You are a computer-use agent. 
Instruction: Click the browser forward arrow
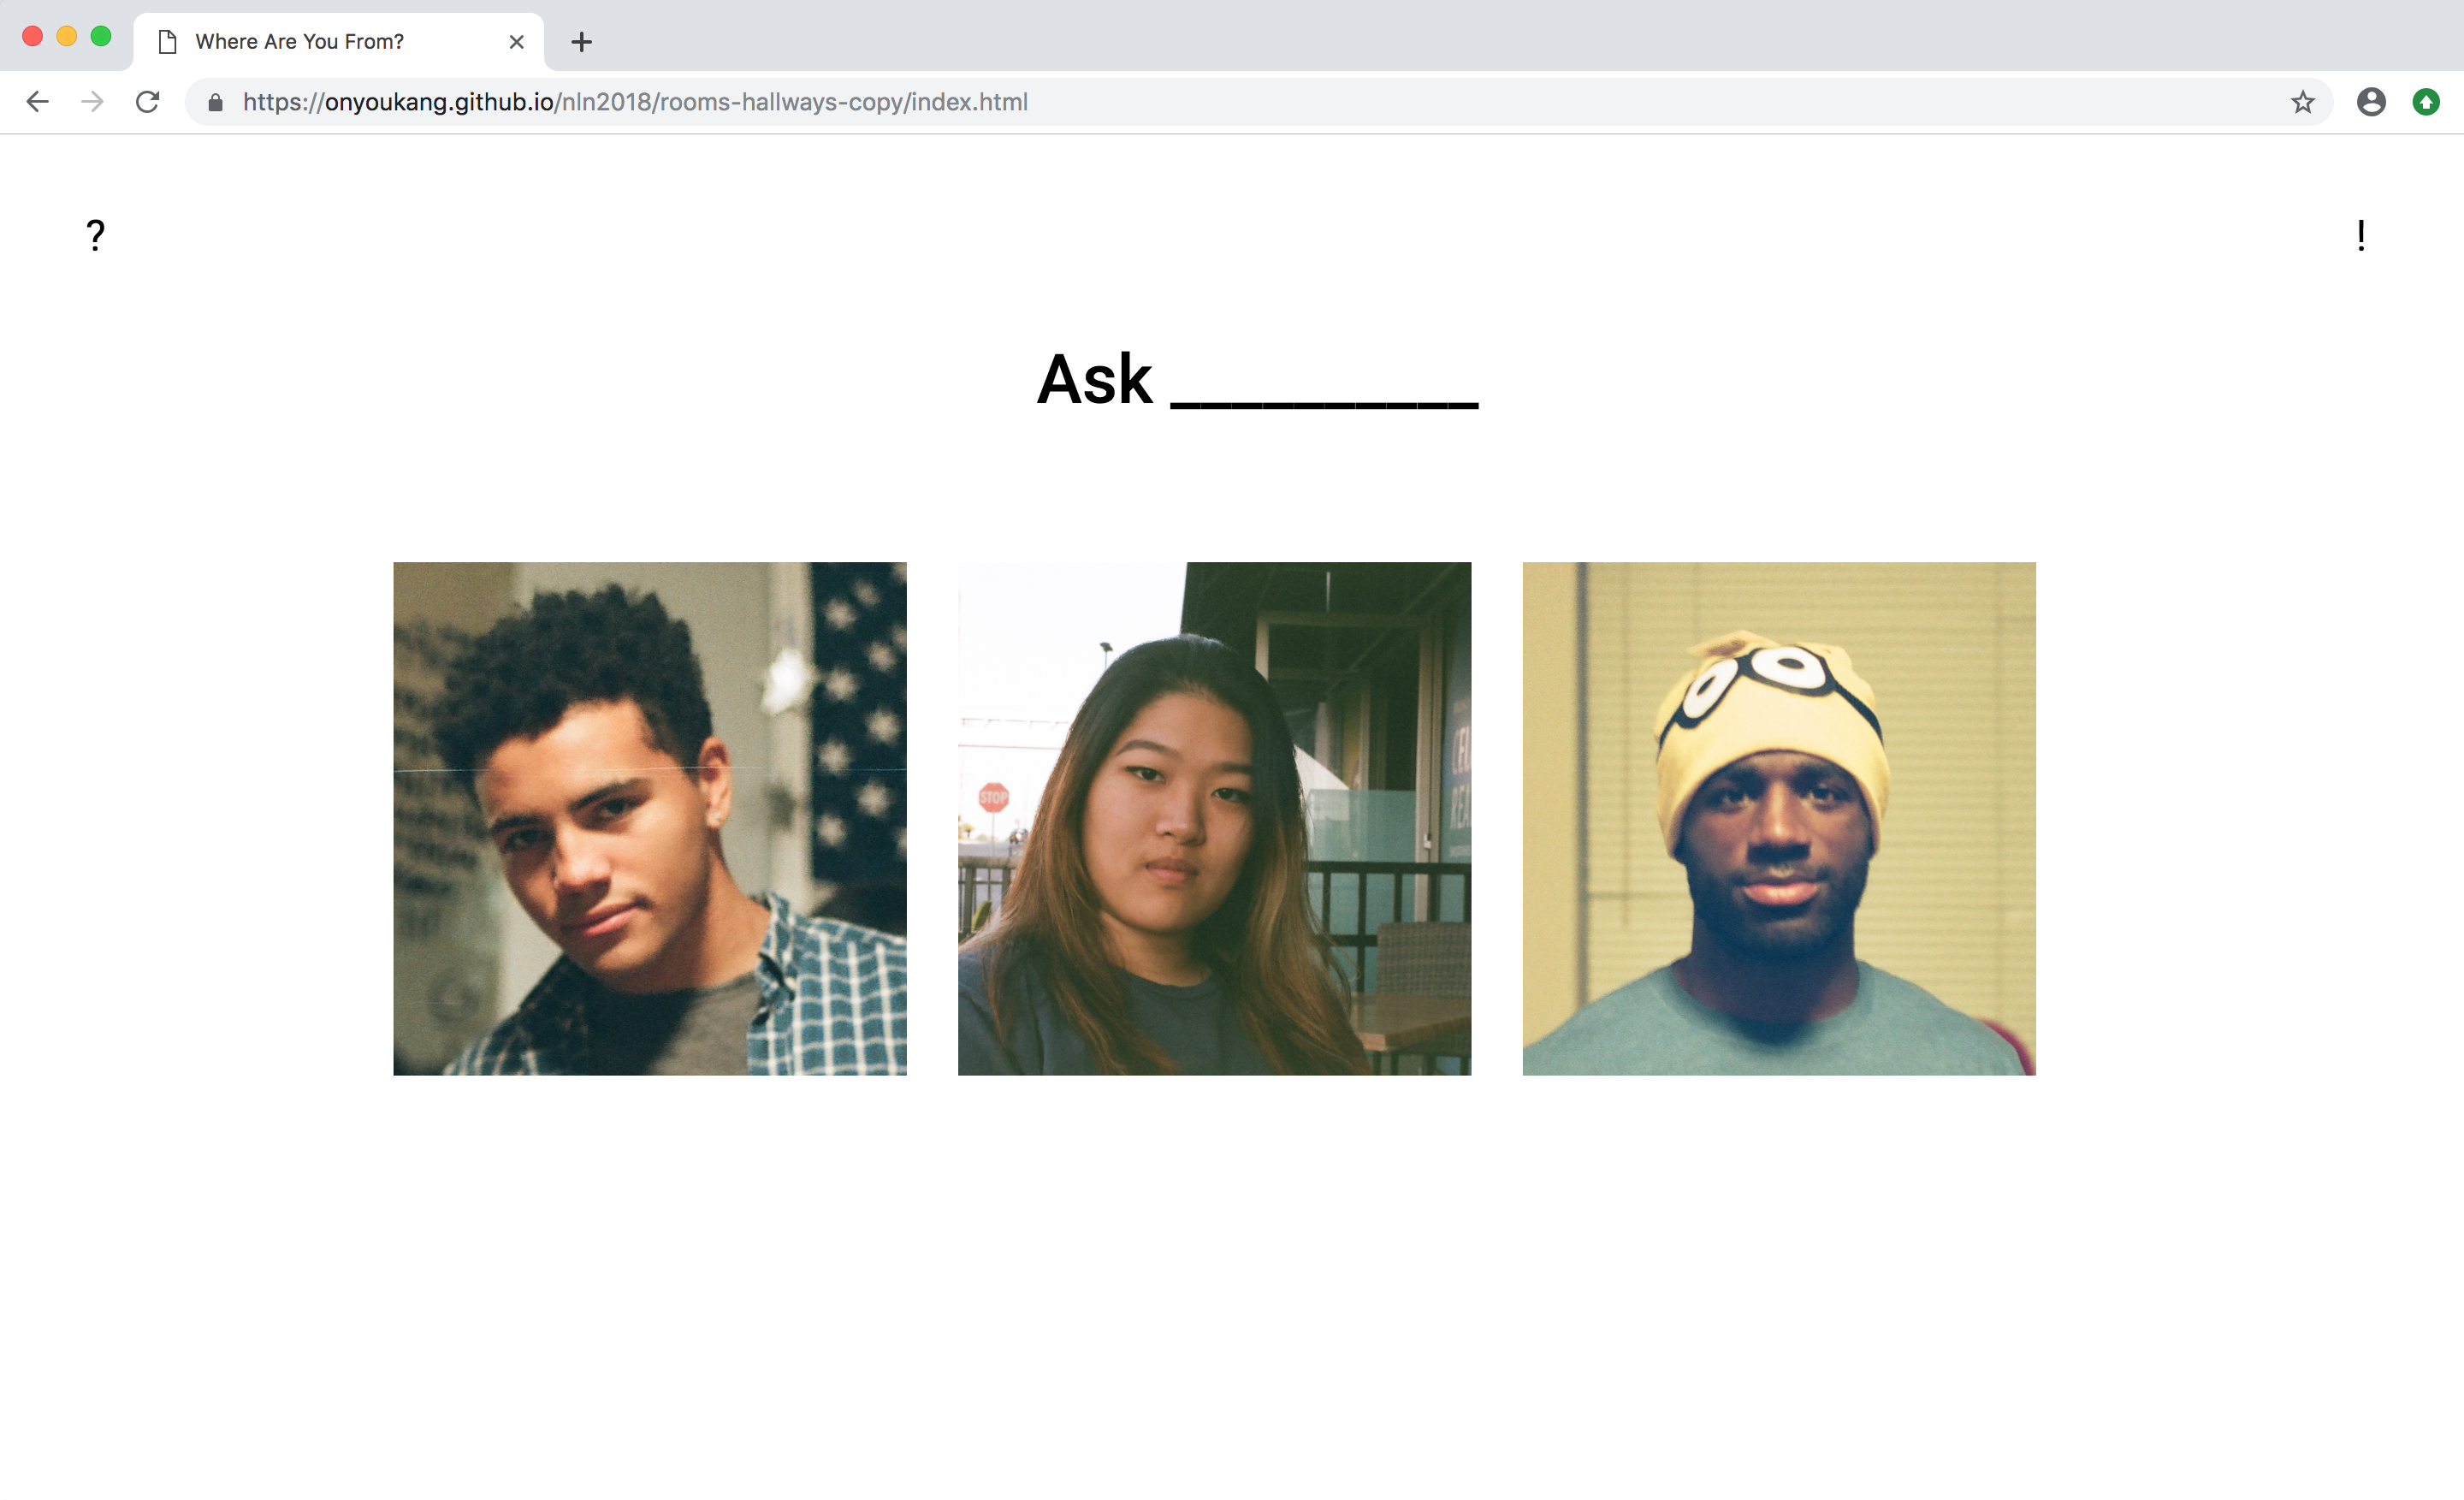pyautogui.click(x=92, y=102)
